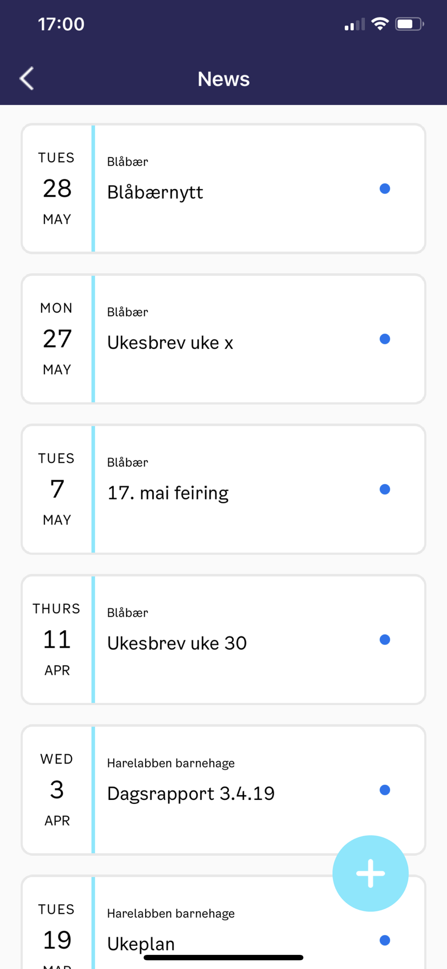Tap unread blue dot on Ukeplan
The height and width of the screenshot is (969, 447).
(x=385, y=940)
